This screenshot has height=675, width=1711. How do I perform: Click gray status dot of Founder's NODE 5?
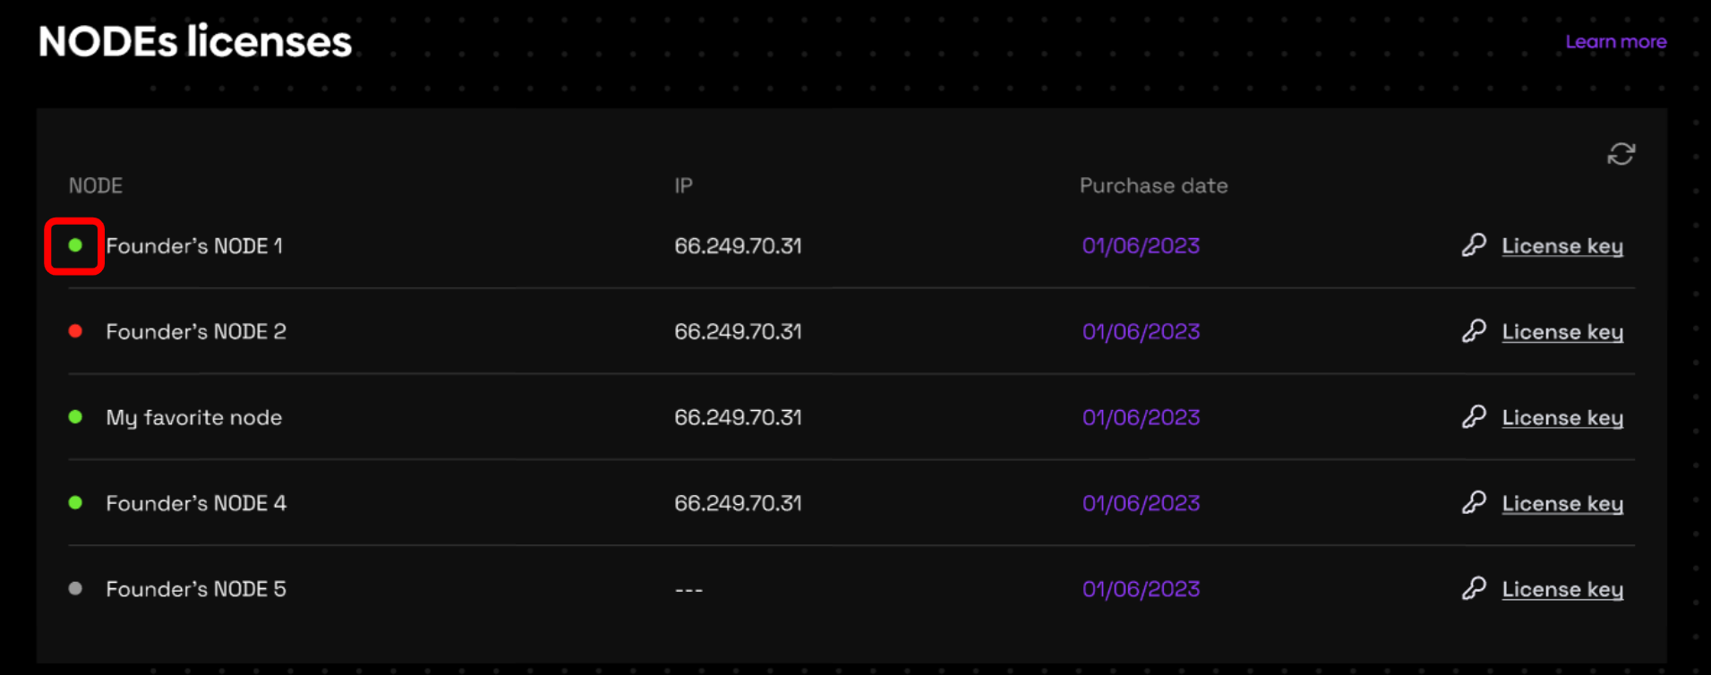(x=75, y=589)
